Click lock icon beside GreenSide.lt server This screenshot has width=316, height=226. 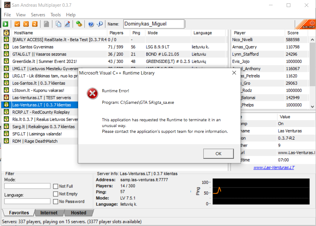pos(6,61)
